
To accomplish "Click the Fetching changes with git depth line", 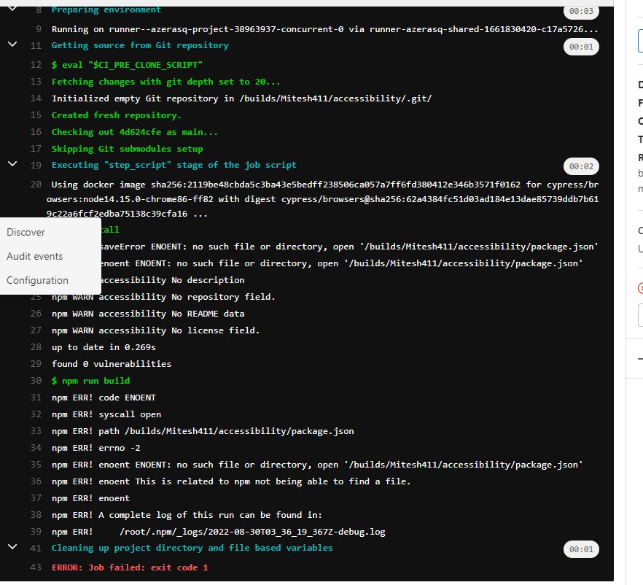I will pyautogui.click(x=165, y=82).
